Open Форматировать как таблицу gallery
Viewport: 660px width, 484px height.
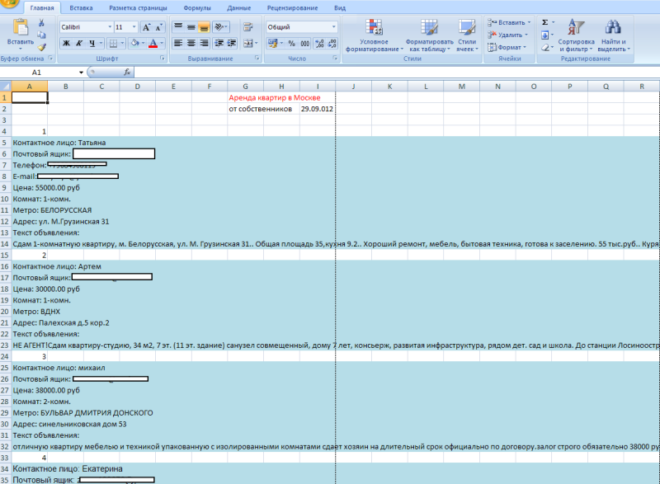429,35
